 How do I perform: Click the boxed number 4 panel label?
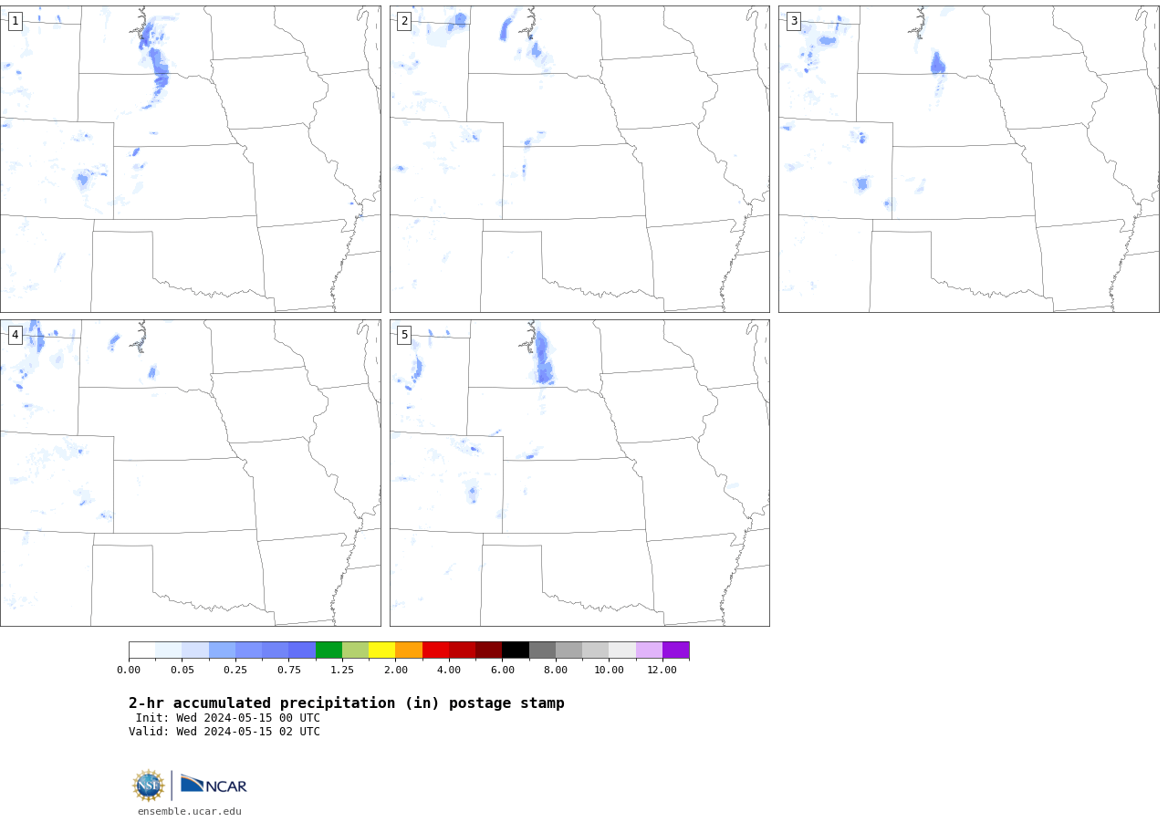pyautogui.click(x=16, y=335)
